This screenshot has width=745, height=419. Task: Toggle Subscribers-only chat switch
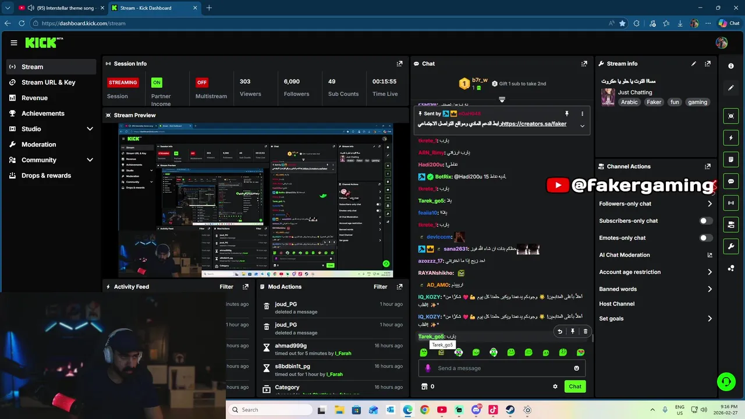point(706,221)
